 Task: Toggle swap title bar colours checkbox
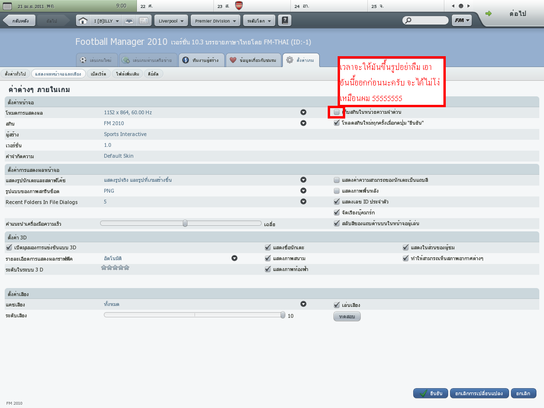point(337,223)
